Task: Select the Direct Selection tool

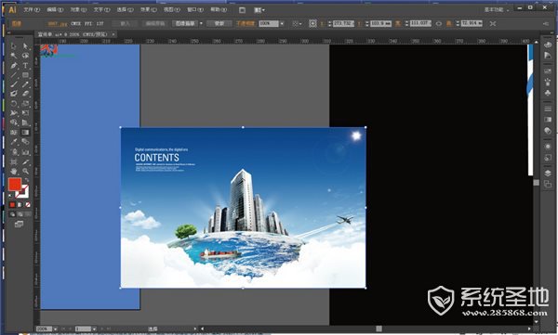Action: pyautogui.click(x=25, y=45)
